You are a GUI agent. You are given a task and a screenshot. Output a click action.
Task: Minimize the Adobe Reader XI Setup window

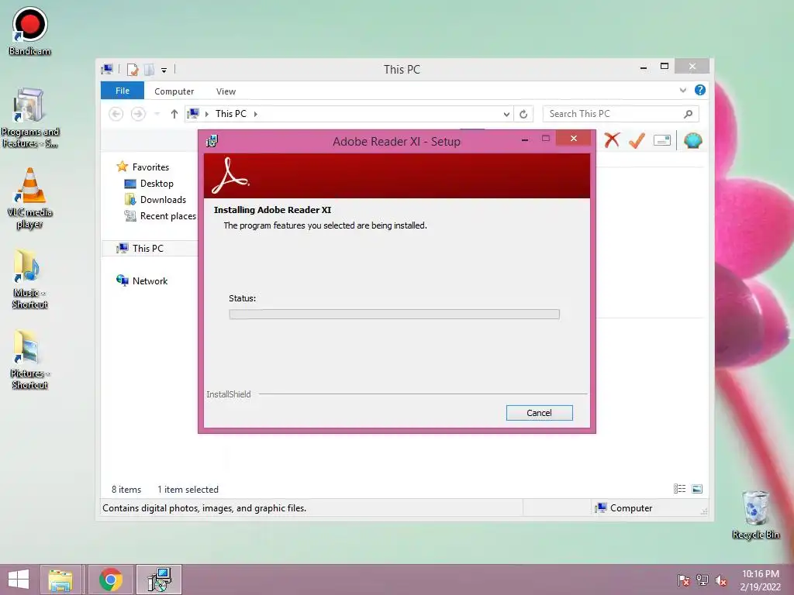[525, 139]
